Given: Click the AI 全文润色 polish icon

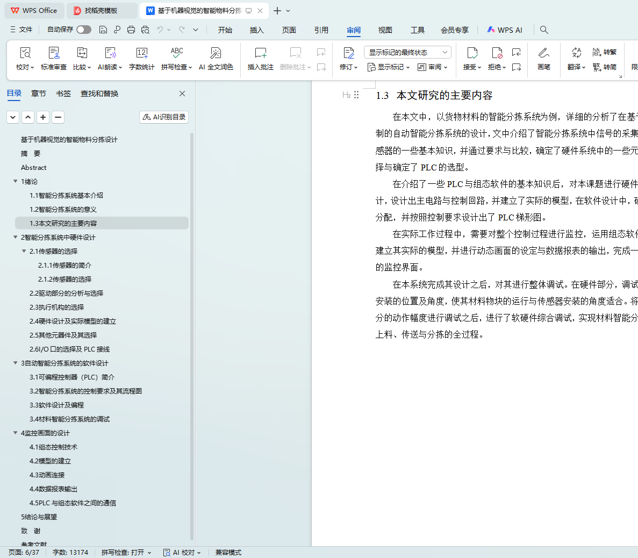Looking at the screenshot, I should pos(216,53).
